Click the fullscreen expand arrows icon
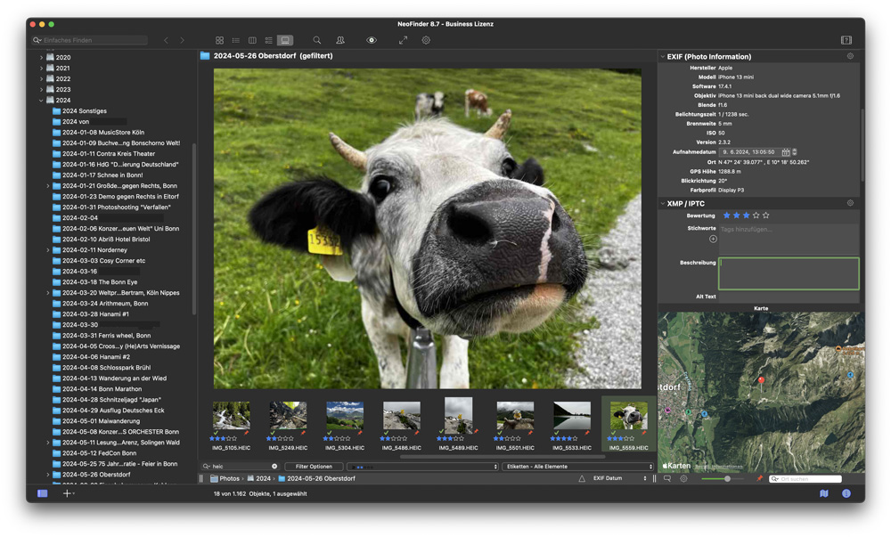Image resolution: width=891 pixels, height=537 pixels. click(403, 40)
